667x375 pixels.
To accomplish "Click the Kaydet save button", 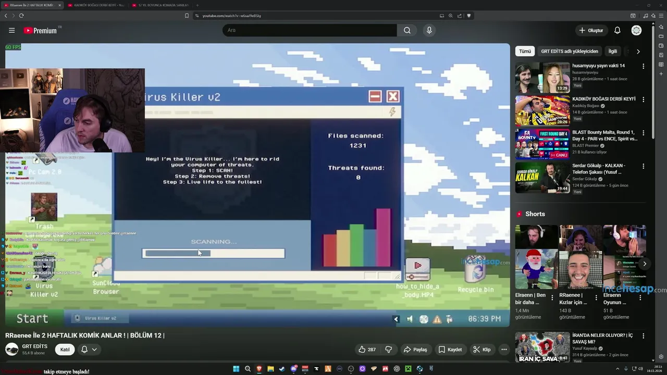I will pos(450,349).
